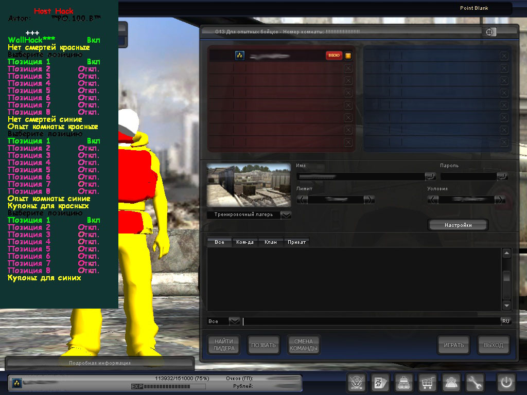
Task: Click the rank badge beside the EXP bar
Action: pyautogui.click(x=17, y=383)
